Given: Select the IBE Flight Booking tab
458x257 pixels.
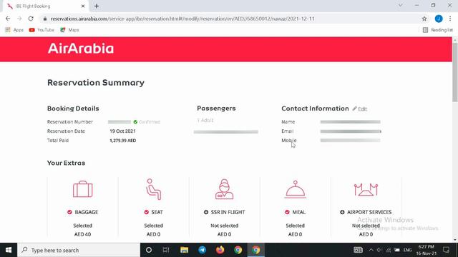Looking at the screenshot, I should tap(45, 6).
